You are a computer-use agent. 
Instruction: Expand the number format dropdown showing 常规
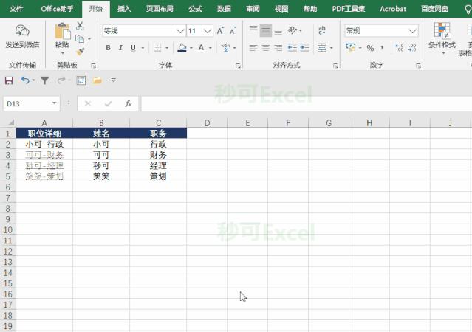click(412, 31)
